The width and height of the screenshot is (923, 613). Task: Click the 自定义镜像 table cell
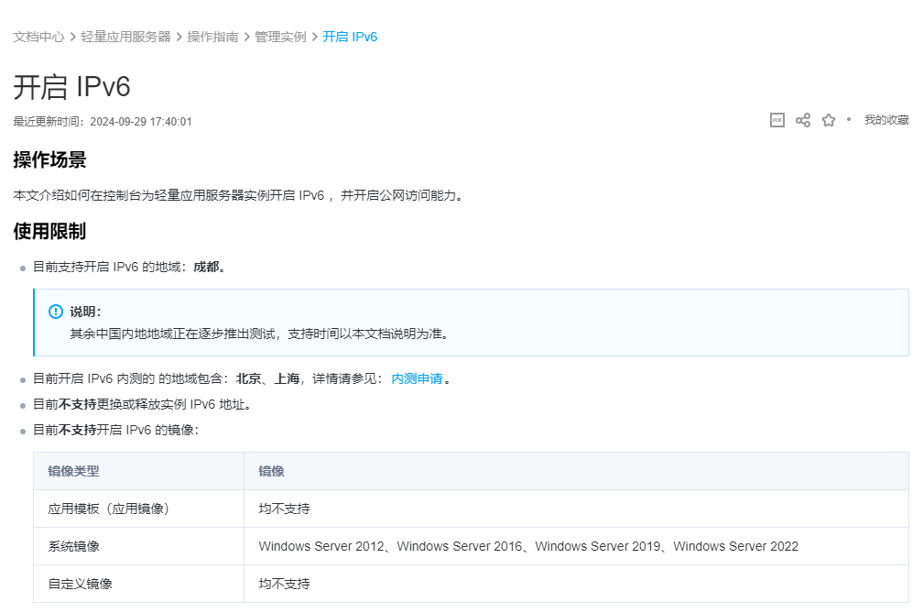point(80,584)
